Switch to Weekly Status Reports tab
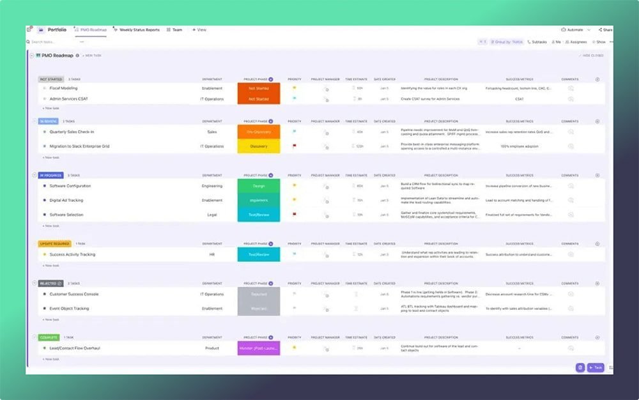The image size is (639, 400). pyautogui.click(x=136, y=29)
